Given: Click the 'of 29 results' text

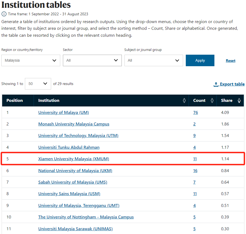Looking at the screenshot, I should pyautogui.click(x=63, y=84).
